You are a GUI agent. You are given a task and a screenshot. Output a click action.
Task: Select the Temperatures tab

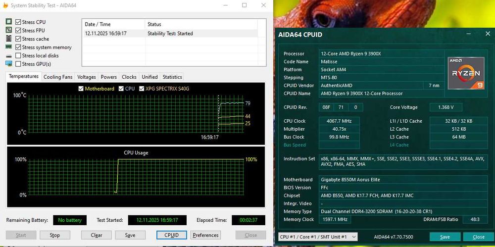[24, 76]
